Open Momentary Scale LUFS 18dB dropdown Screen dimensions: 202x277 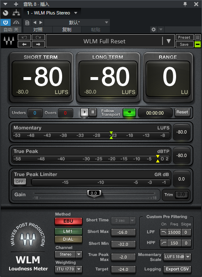click(177, 257)
